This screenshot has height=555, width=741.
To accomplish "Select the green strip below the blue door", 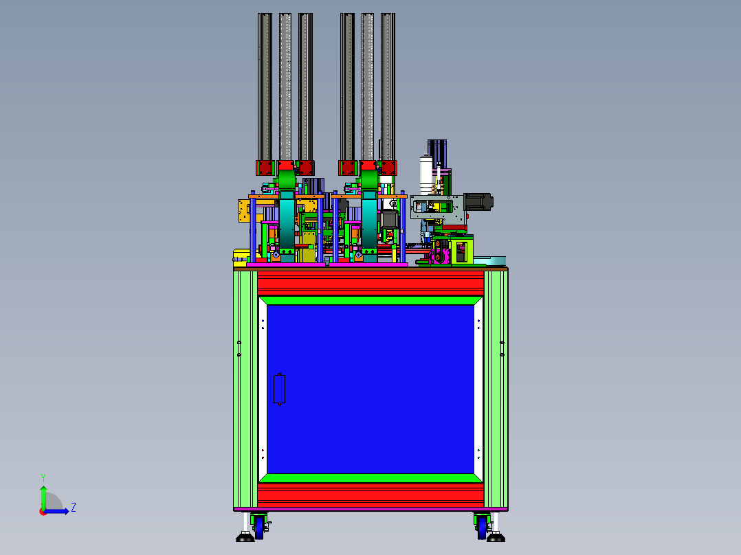I will click(370, 477).
